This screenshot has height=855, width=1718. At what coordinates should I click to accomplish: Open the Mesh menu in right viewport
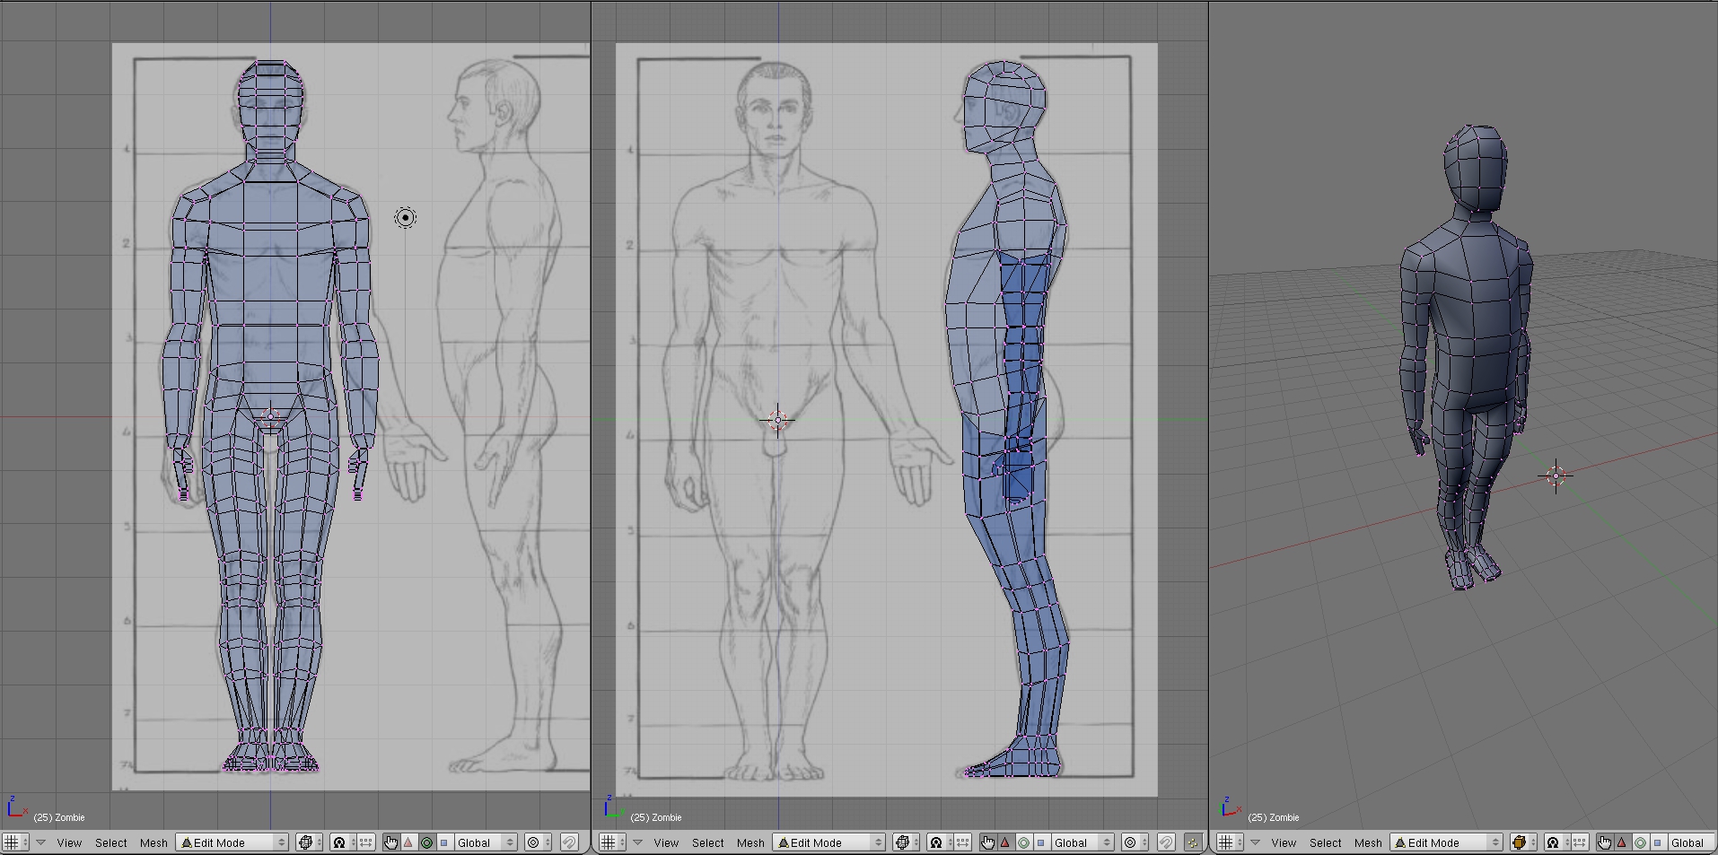(1368, 842)
